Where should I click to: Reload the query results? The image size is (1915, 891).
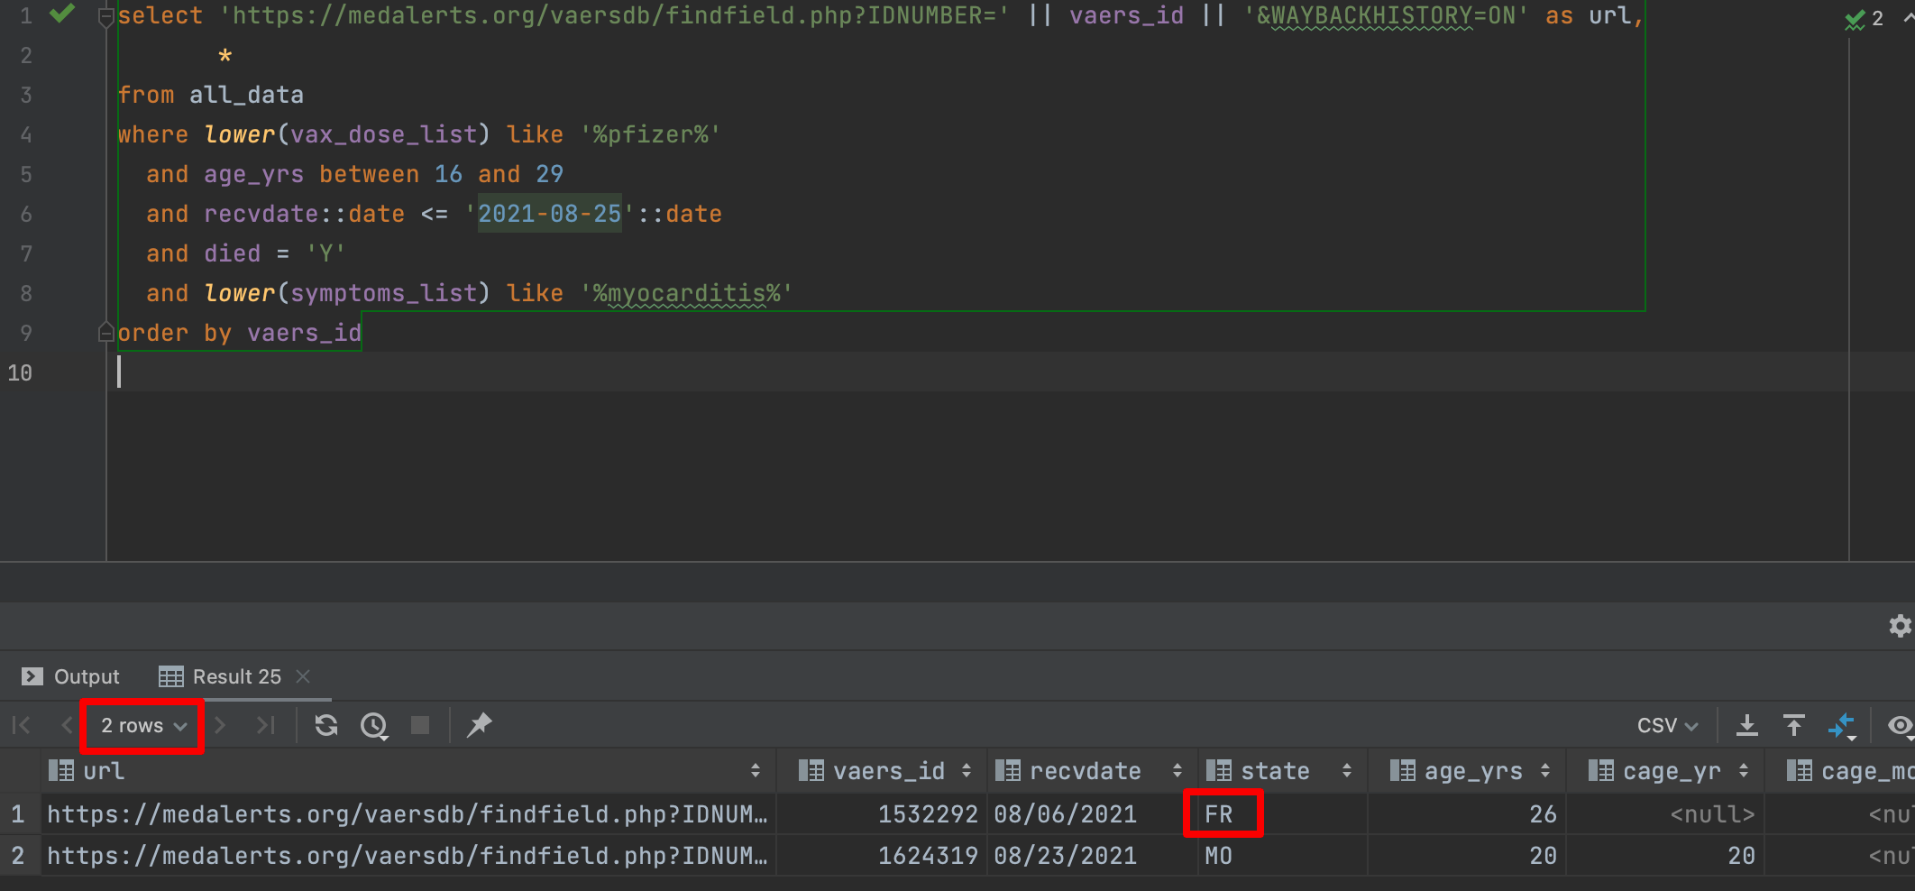click(326, 725)
